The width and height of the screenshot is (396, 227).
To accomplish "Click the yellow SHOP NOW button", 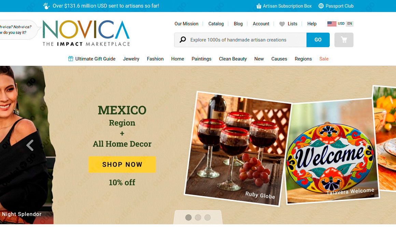I will (x=122, y=164).
